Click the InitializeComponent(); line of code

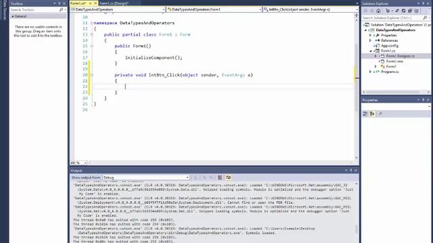coord(154,57)
